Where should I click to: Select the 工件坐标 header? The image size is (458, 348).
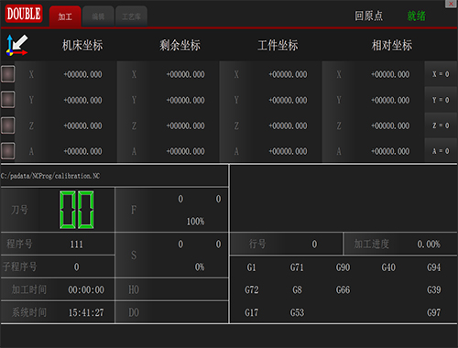[278, 46]
